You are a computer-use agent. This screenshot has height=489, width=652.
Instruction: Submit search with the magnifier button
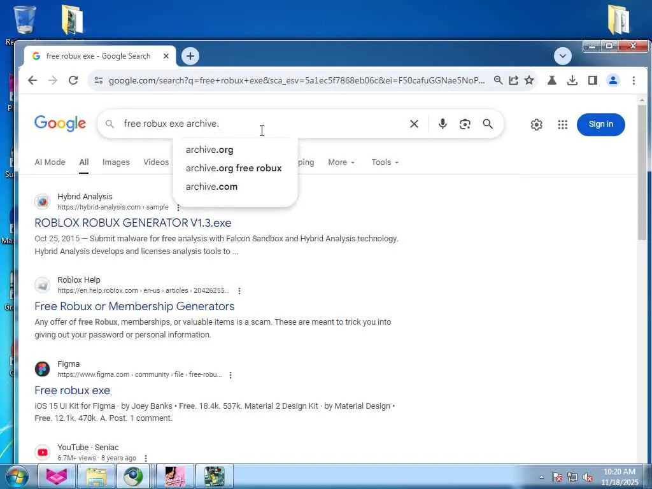[x=487, y=124]
